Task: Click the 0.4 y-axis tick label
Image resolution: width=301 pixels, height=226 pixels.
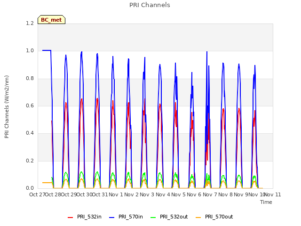Action: pos(30,133)
